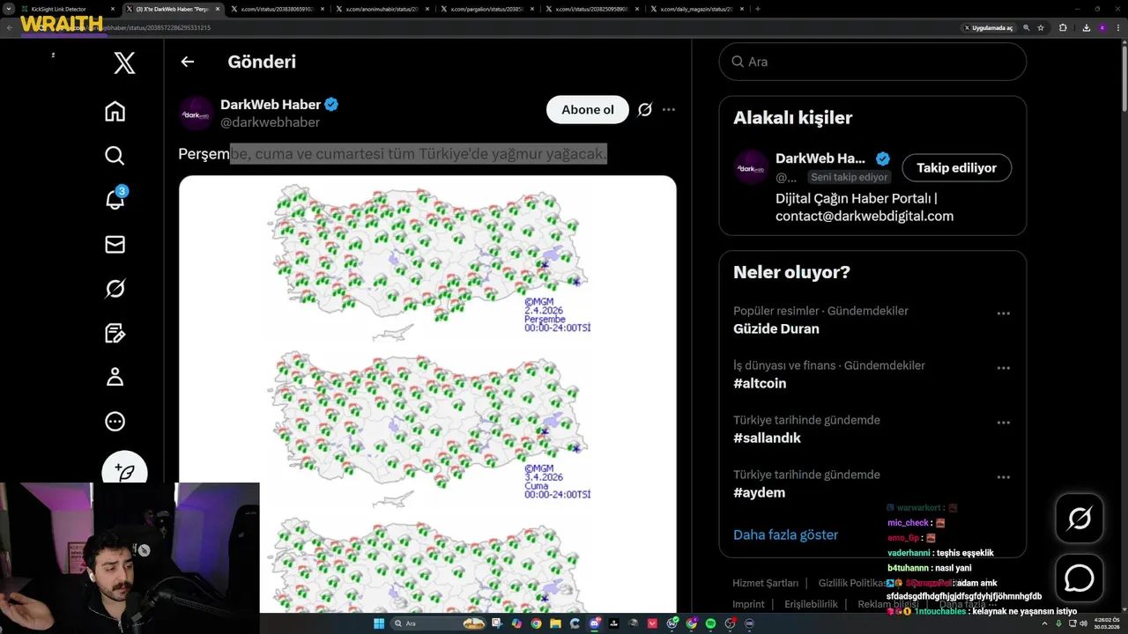This screenshot has width=1128, height=634.
Task: Open the tab list dropdown arrow at top-left
Action: (x=8, y=9)
